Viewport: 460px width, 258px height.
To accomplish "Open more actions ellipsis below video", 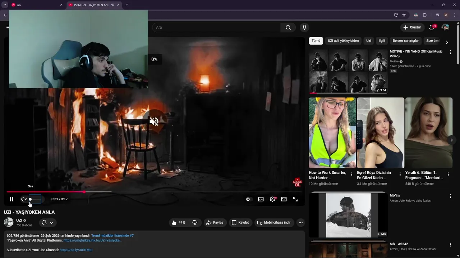I will pyautogui.click(x=301, y=223).
